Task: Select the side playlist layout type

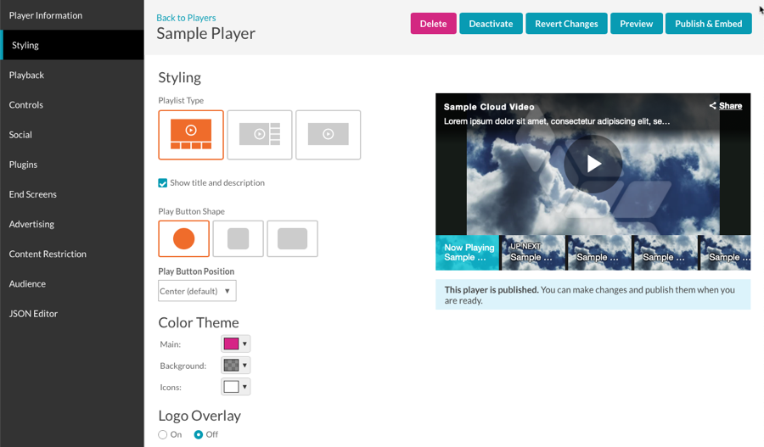Action: coord(260,135)
